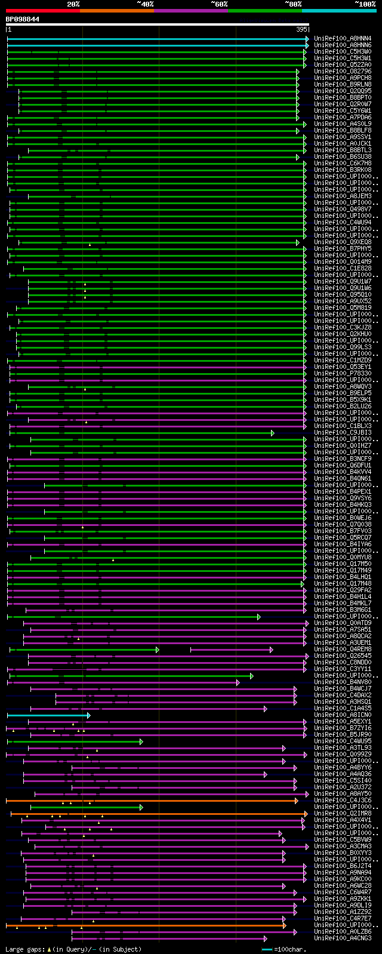Click the green segment of the identity legend

pyautogui.click(x=265, y=11)
